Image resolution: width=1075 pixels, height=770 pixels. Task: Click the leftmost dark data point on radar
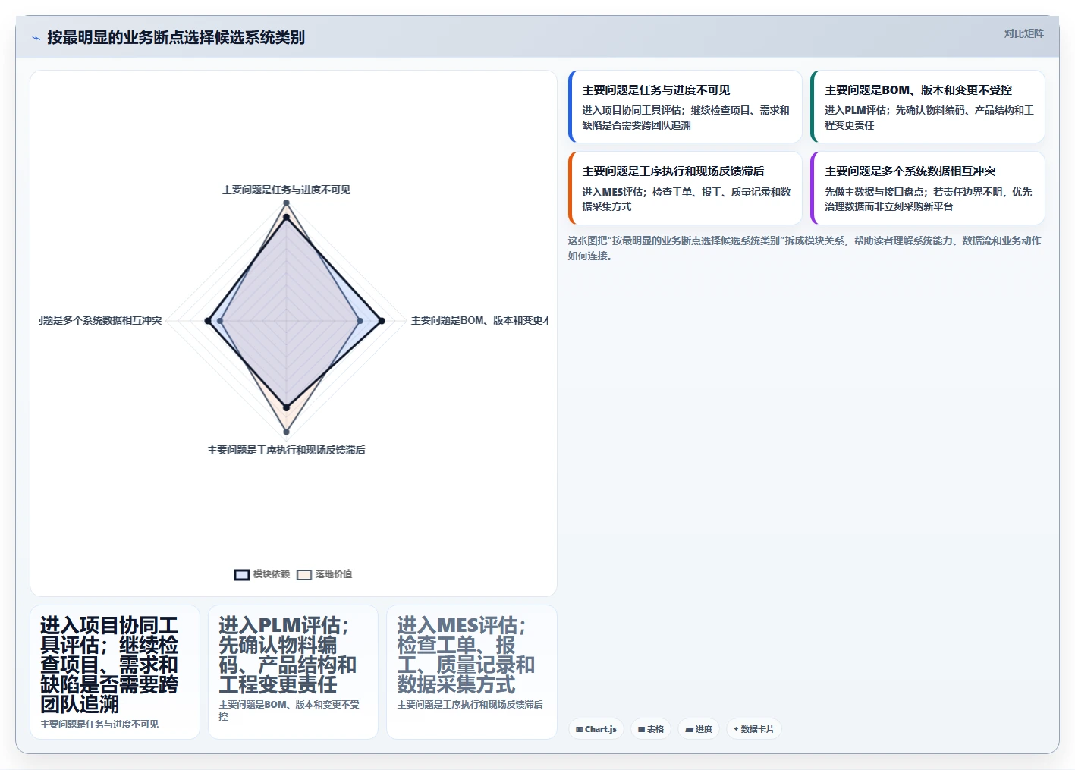click(x=208, y=321)
